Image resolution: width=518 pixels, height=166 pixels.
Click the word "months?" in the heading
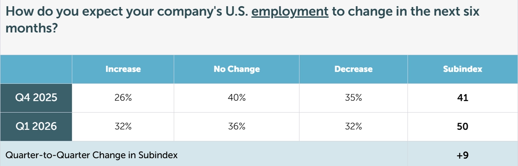[x=32, y=30]
